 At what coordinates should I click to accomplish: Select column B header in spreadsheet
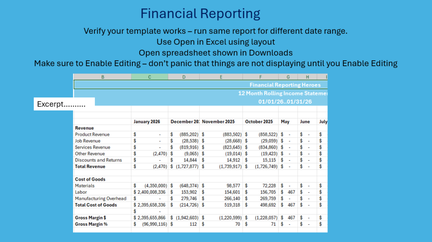[102, 77]
